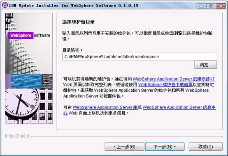Click the WebSphere software banner image
This screenshot has height=156, width=228.
tap(29, 68)
